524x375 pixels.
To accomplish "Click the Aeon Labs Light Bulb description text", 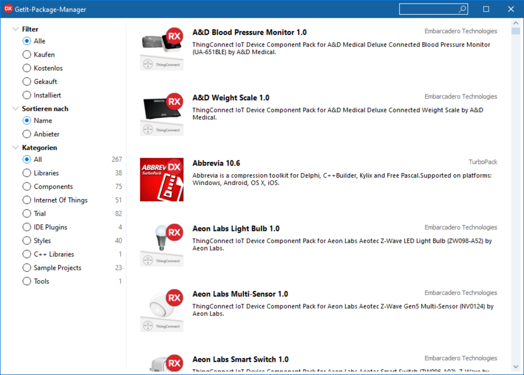I will pyautogui.click(x=342, y=245).
